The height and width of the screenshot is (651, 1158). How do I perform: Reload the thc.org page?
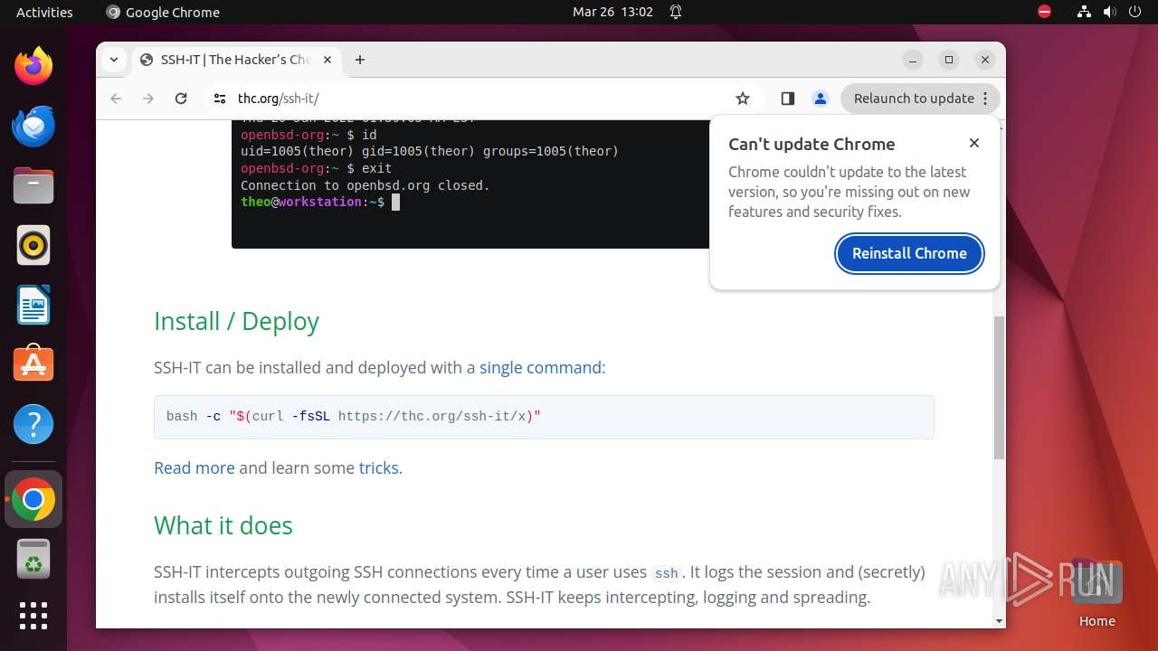[181, 99]
